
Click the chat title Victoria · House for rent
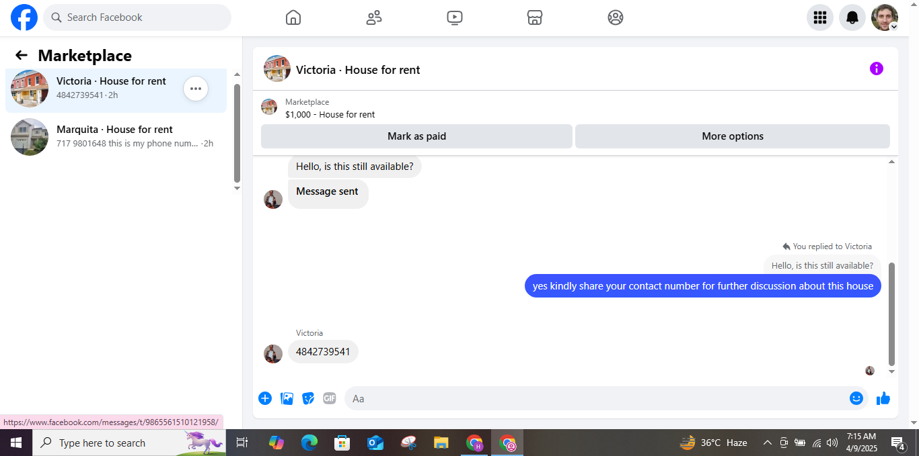click(x=358, y=70)
